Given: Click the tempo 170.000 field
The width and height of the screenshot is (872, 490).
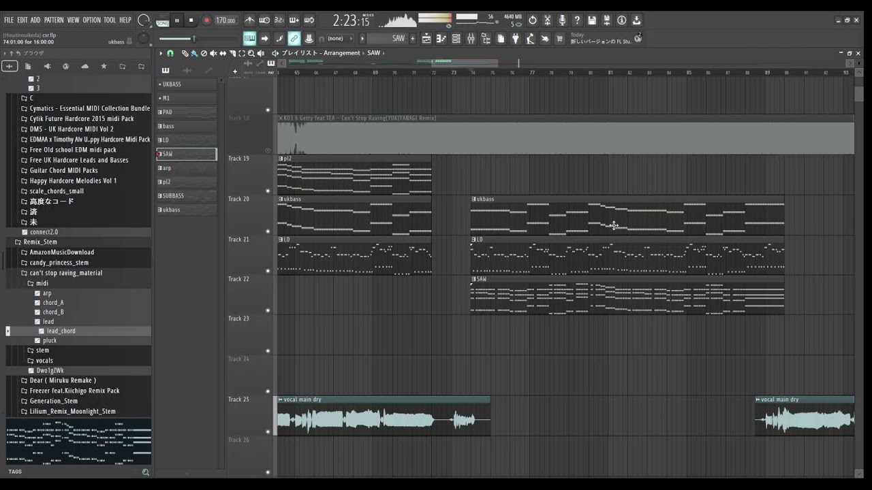Looking at the screenshot, I should (225, 20).
